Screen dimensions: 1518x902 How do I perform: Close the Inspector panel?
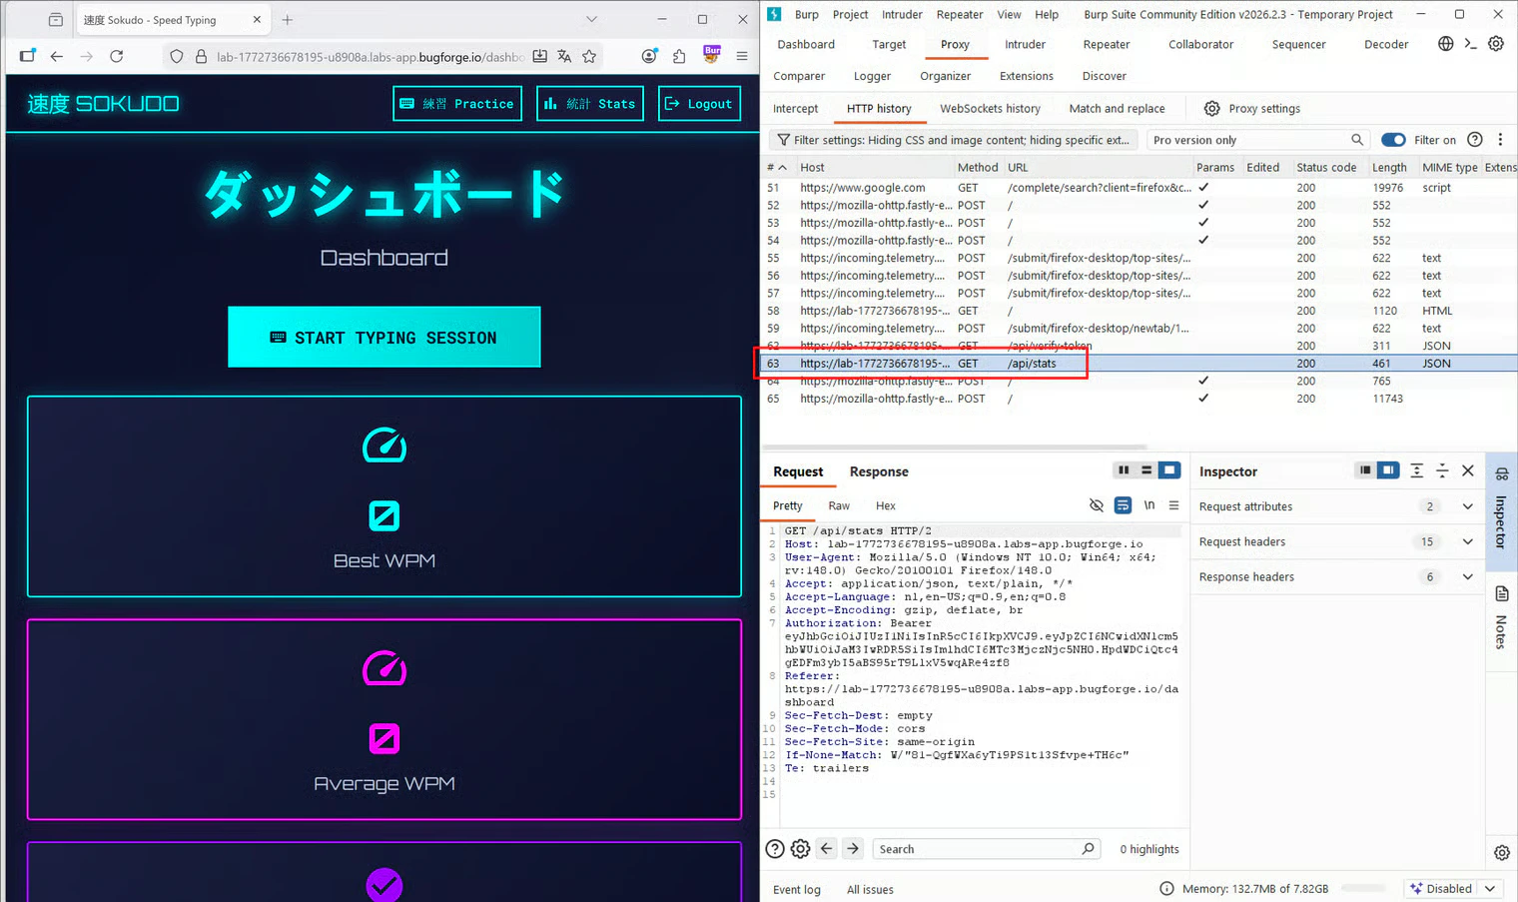1468,470
